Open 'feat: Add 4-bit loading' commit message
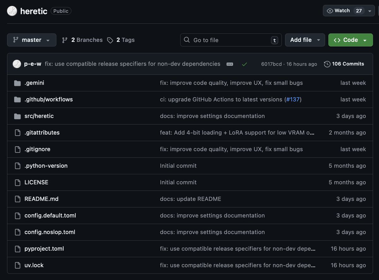Viewport: 379px width, 280px height. (237, 133)
